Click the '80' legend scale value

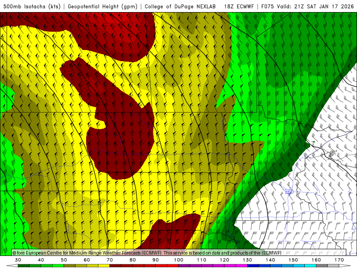coord(133,260)
